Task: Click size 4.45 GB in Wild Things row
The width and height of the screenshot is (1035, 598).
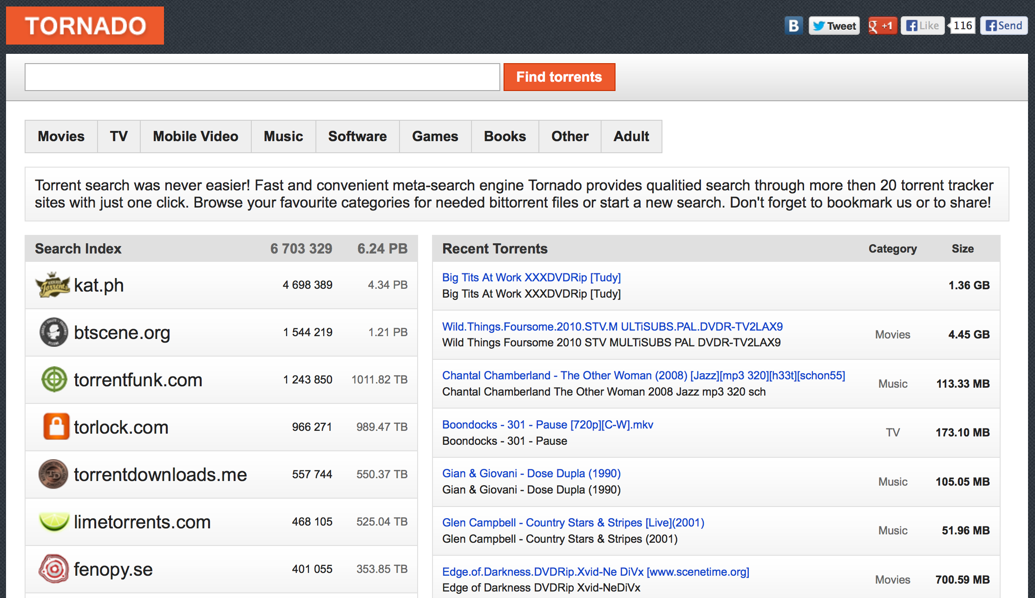Action: [969, 335]
